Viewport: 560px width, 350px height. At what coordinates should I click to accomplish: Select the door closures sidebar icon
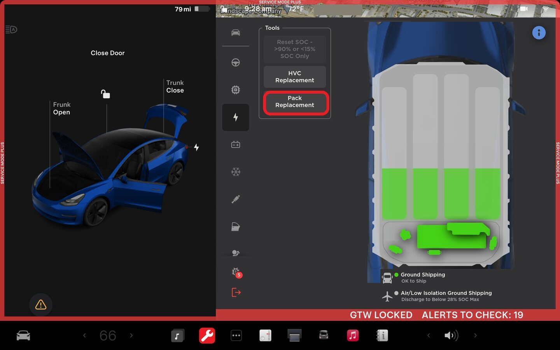pos(235,226)
